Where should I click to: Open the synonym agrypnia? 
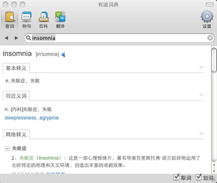(x=49, y=118)
